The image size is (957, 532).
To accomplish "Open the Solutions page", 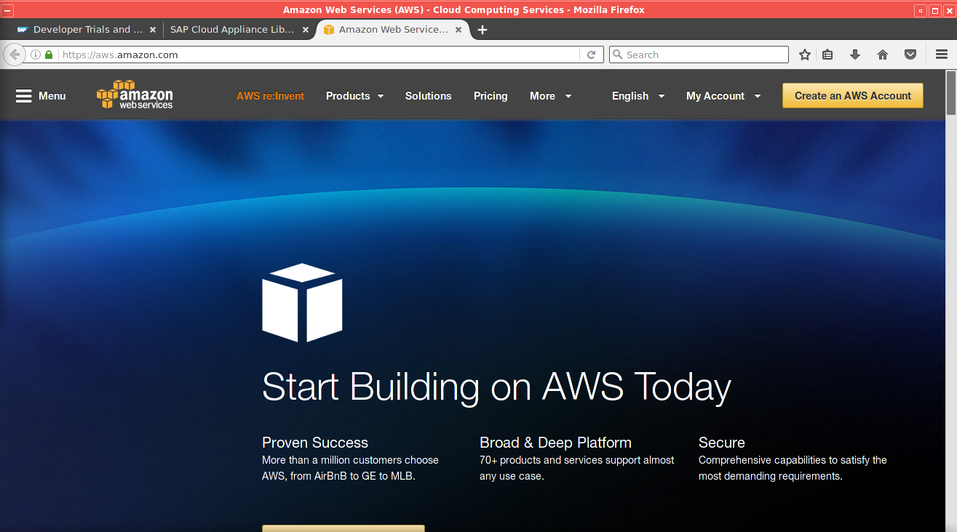I will click(428, 96).
